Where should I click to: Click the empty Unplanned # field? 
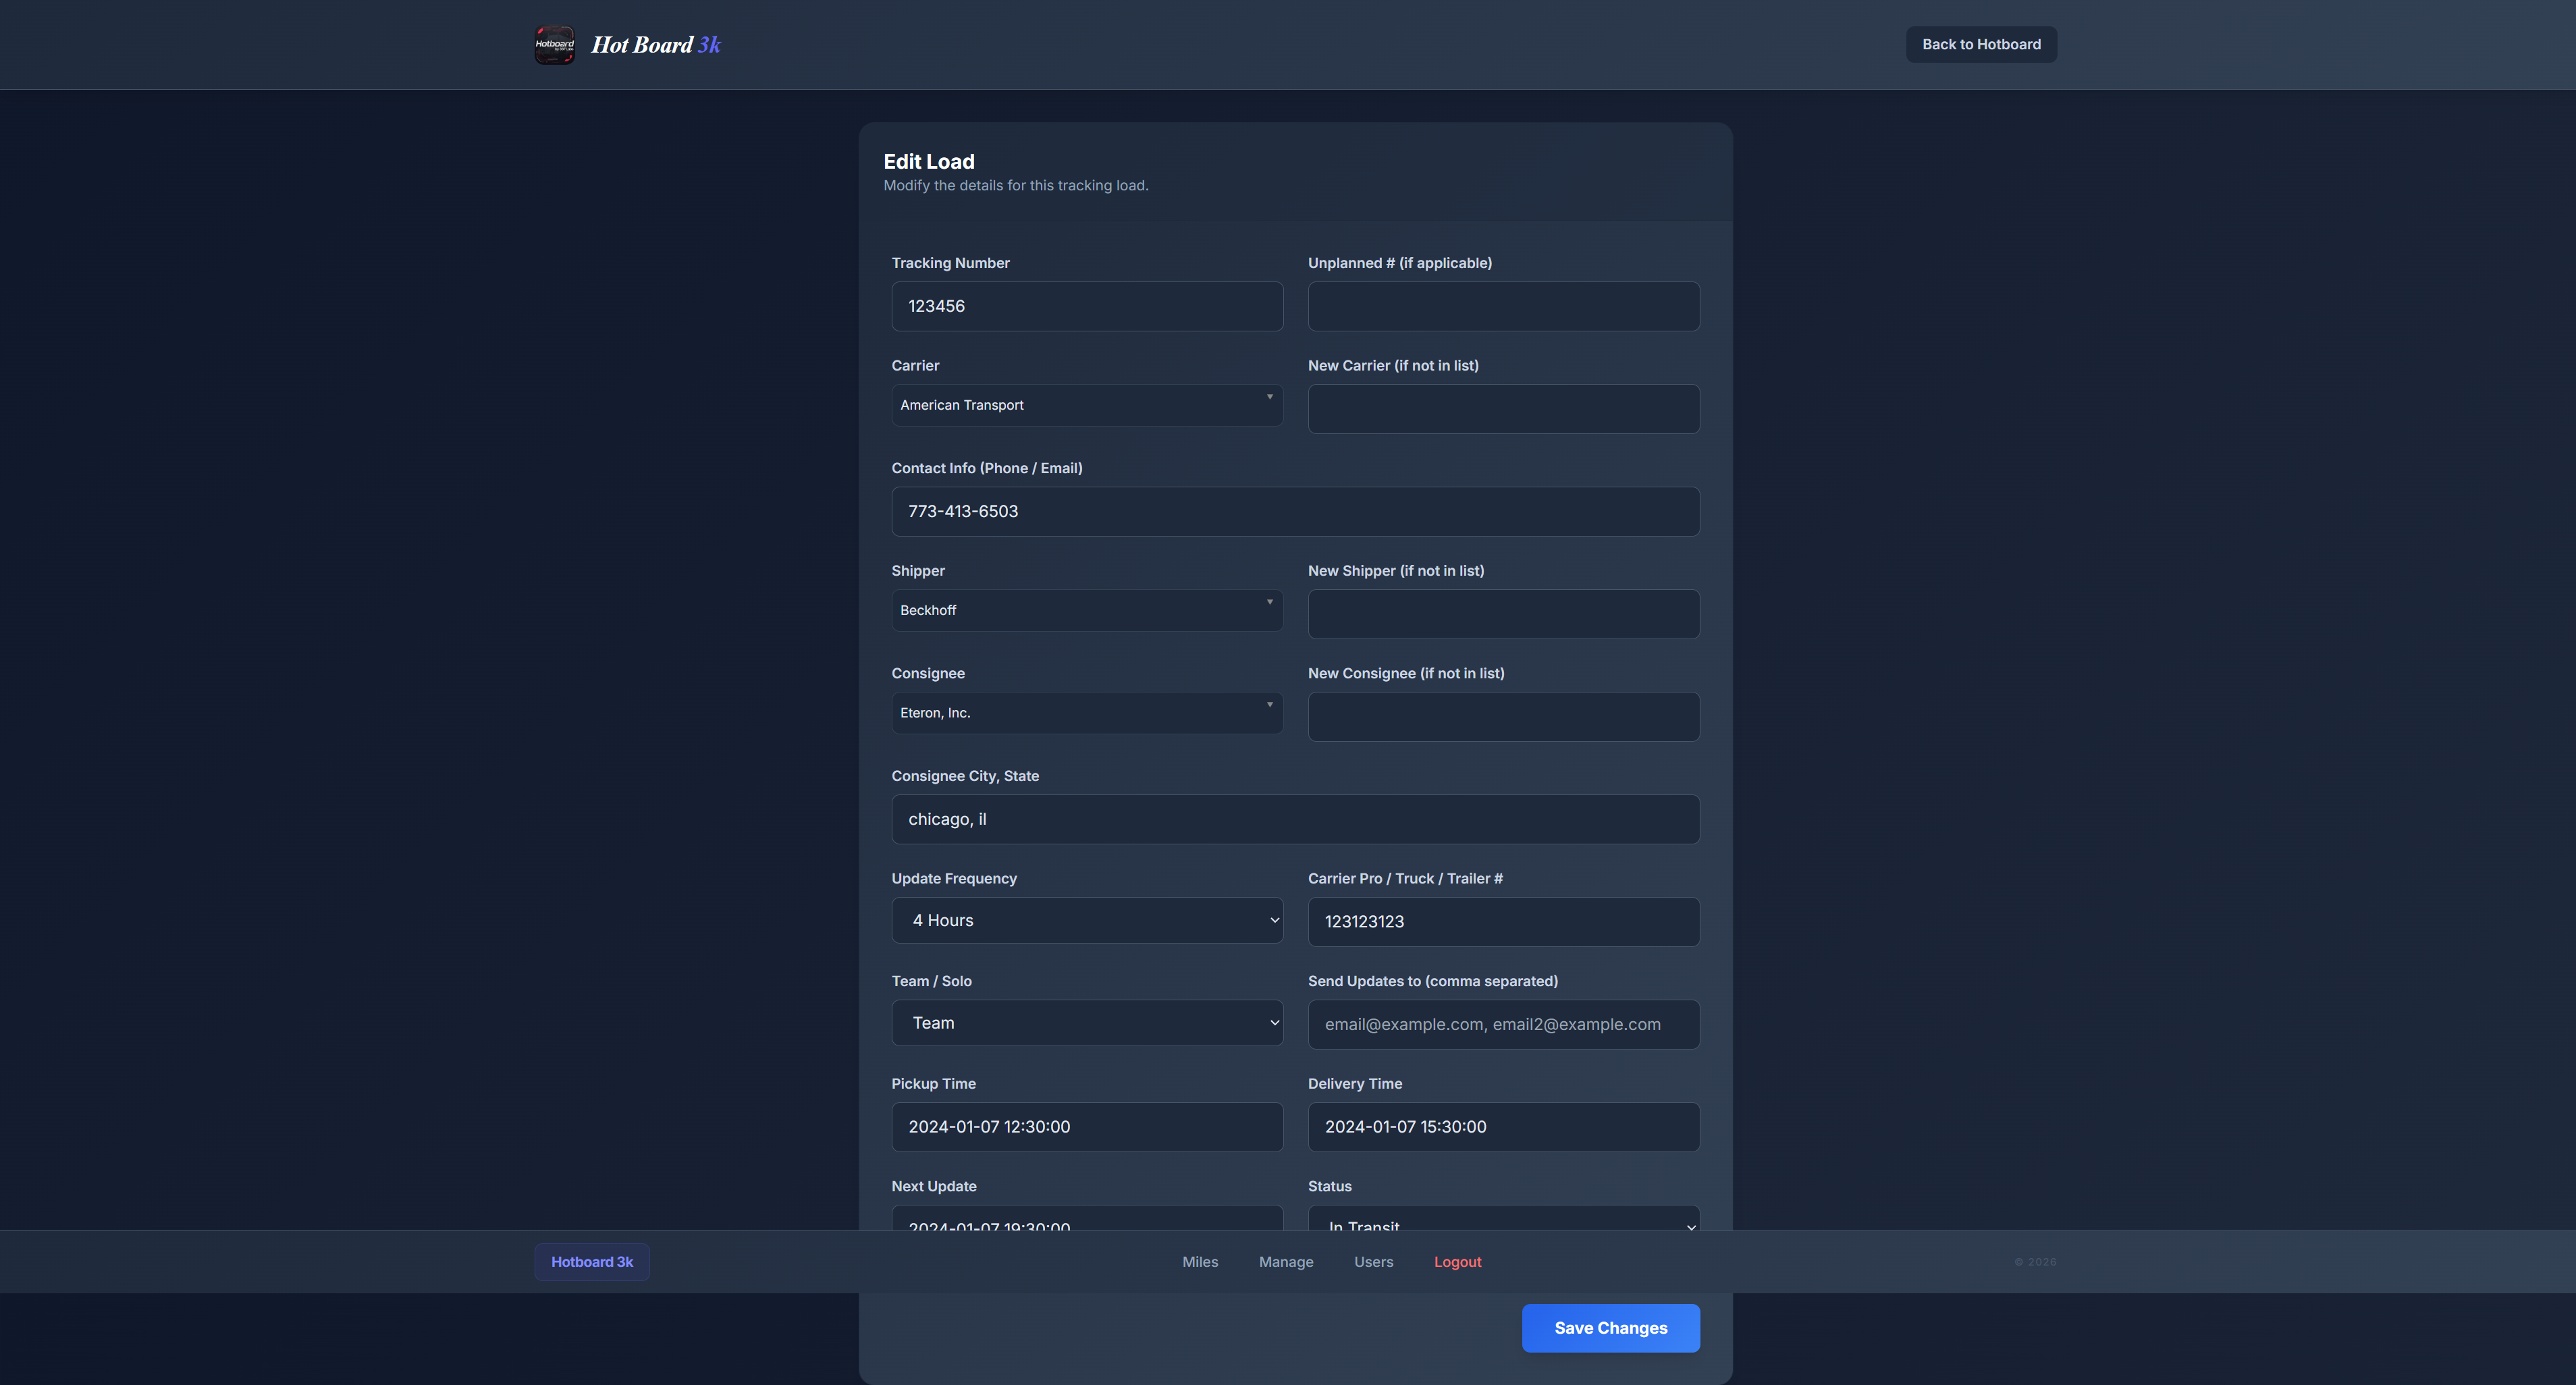[x=1502, y=306]
